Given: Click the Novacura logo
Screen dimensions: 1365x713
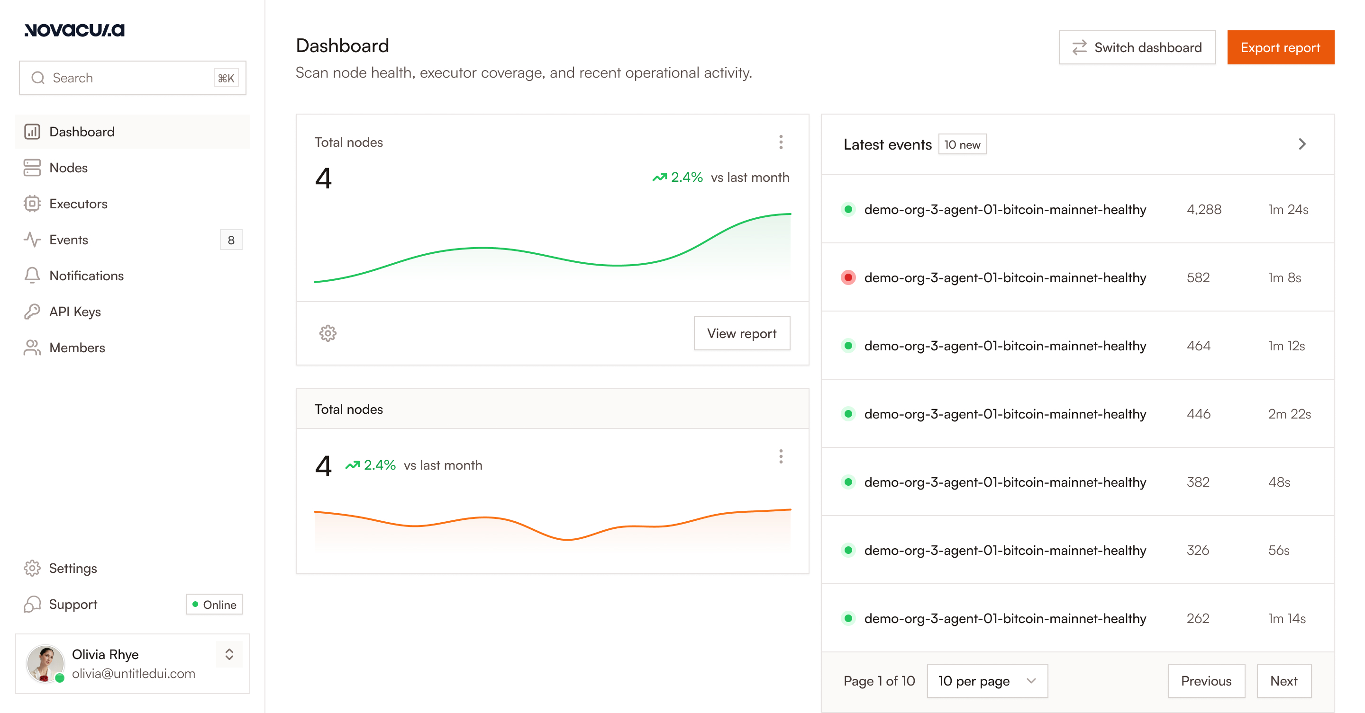Looking at the screenshot, I should click(74, 30).
